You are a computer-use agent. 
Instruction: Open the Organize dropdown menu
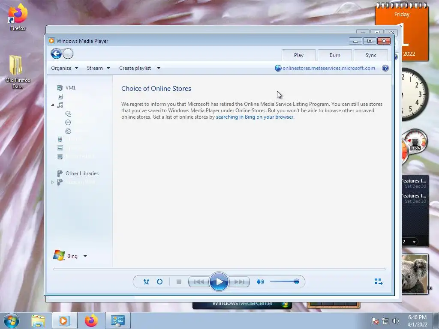point(64,68)
